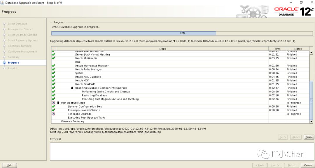Screen dimensions: 315x168
Task: Click the clock icon for Post Upgrade Steps
Action: point(53,103)
